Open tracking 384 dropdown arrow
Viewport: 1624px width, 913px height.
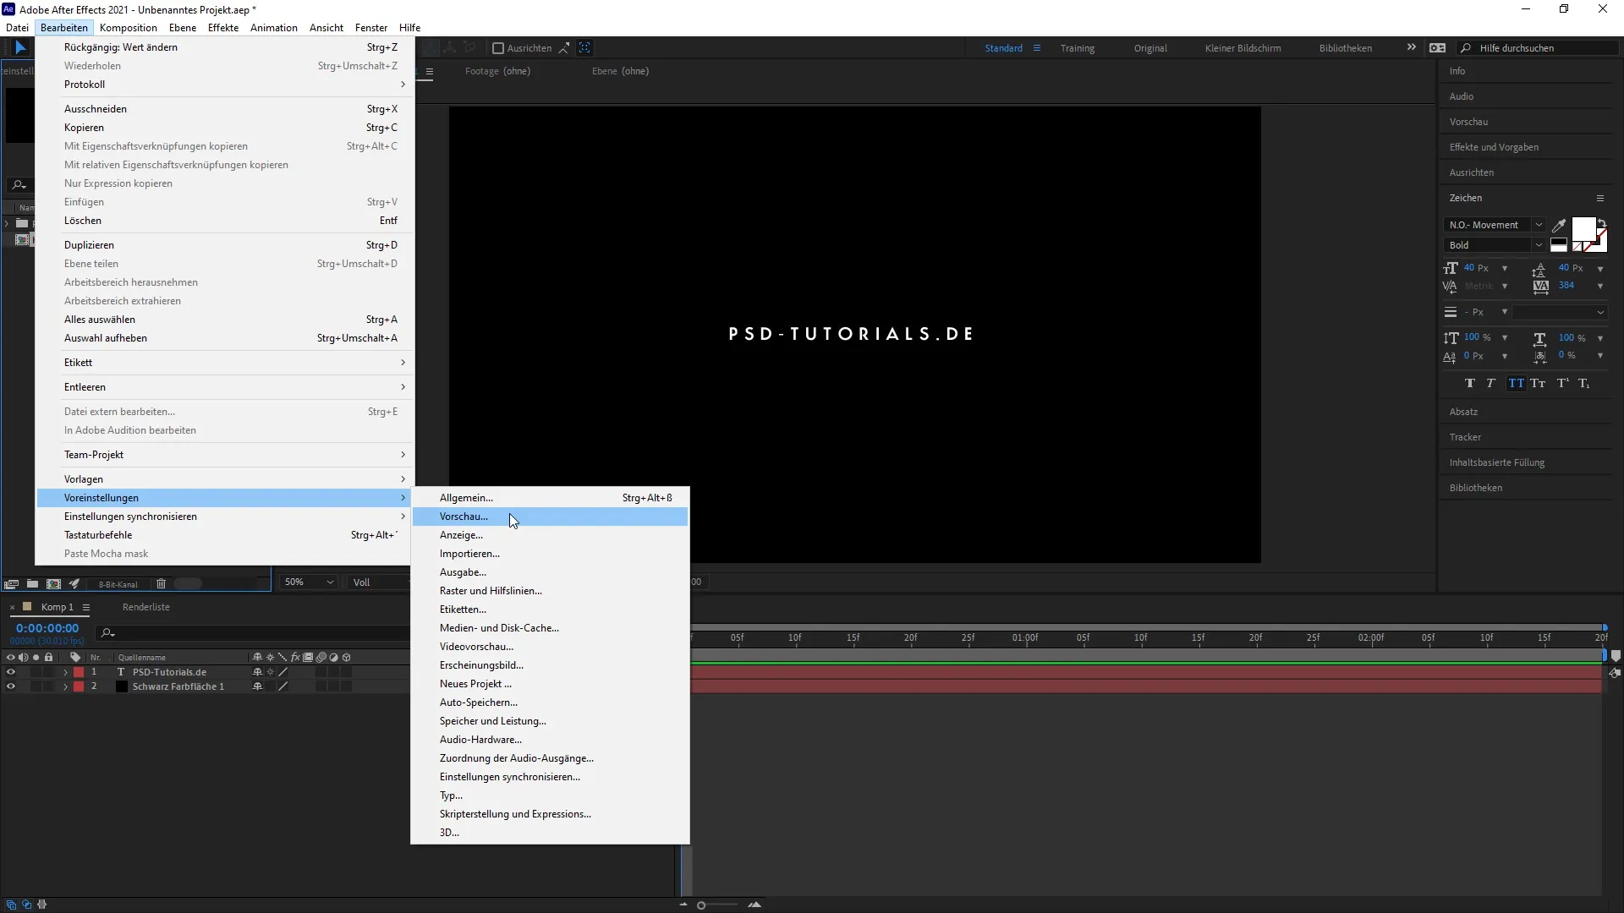(1599, 286)
